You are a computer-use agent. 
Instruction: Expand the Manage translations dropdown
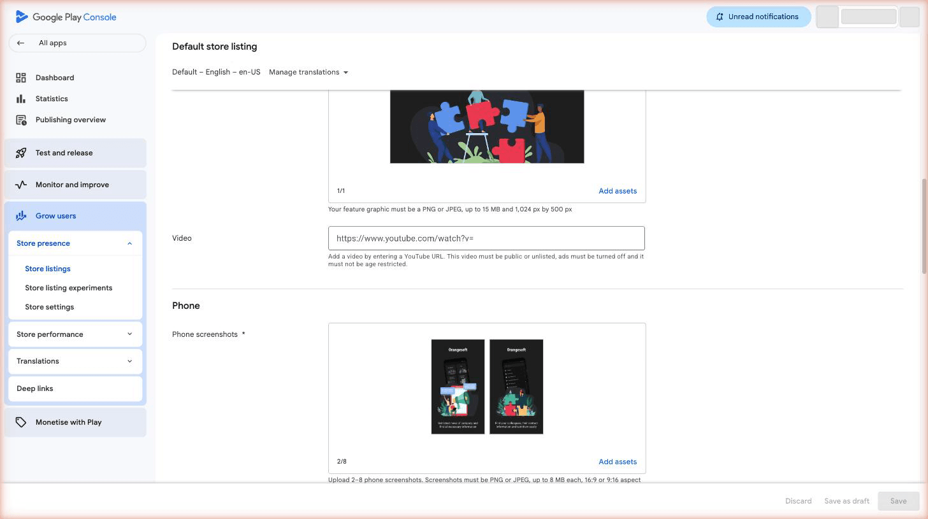pos(308,72)
